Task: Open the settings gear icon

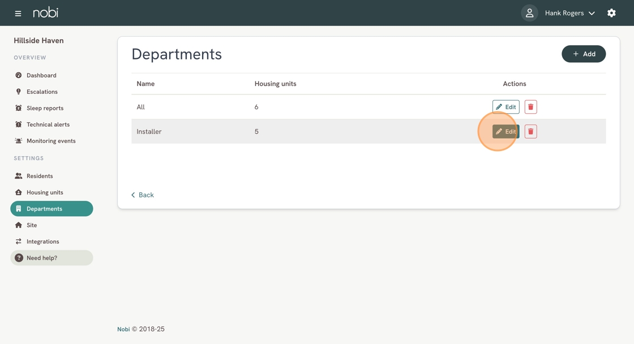Action: 611,13
